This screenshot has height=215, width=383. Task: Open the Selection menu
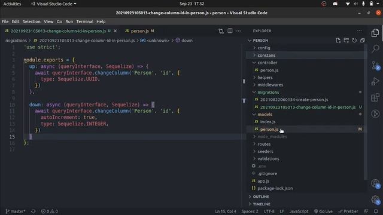click(32, 21)
